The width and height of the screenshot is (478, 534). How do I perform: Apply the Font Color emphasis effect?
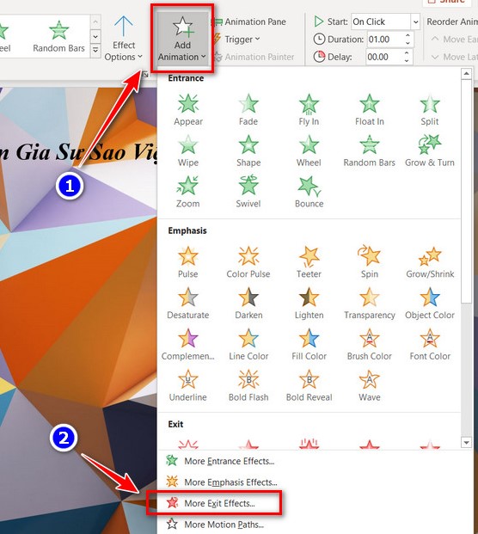[x=430, y=344]
